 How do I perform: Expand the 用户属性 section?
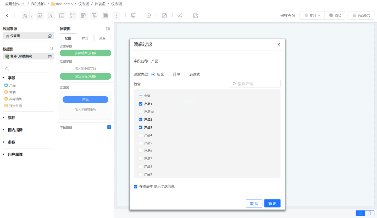(15, 155)
